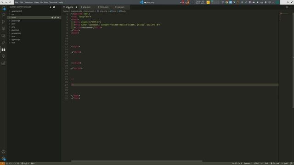294x165 pixels.
Task: Expand the javascript snippet group
Action: tap(34, 21)
